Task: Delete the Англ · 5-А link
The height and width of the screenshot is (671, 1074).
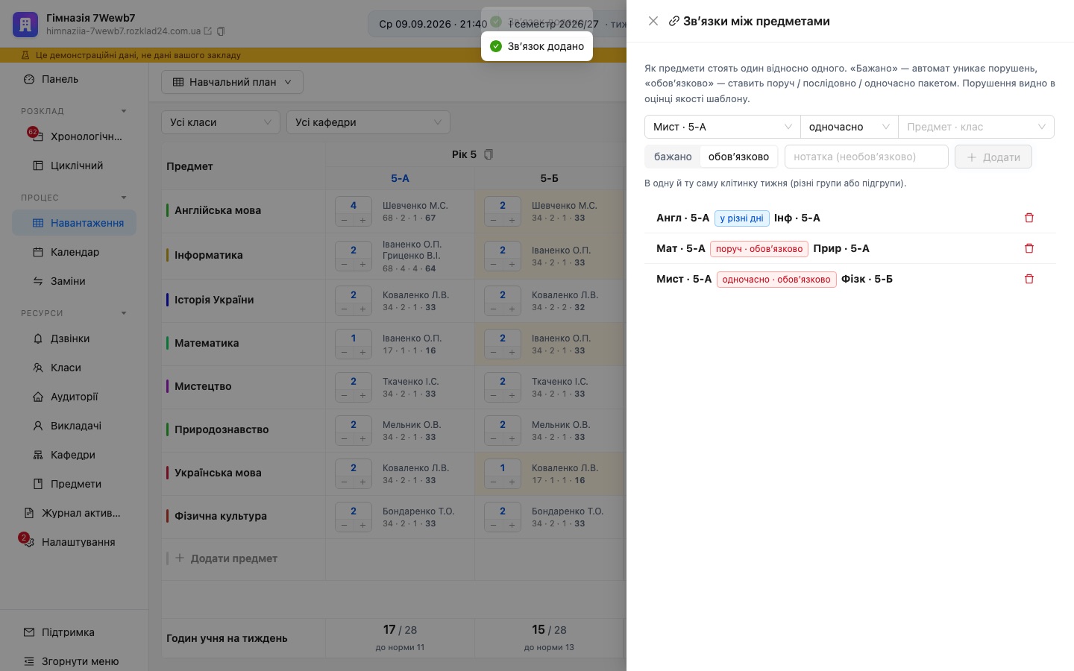Action: (1029, 218)
